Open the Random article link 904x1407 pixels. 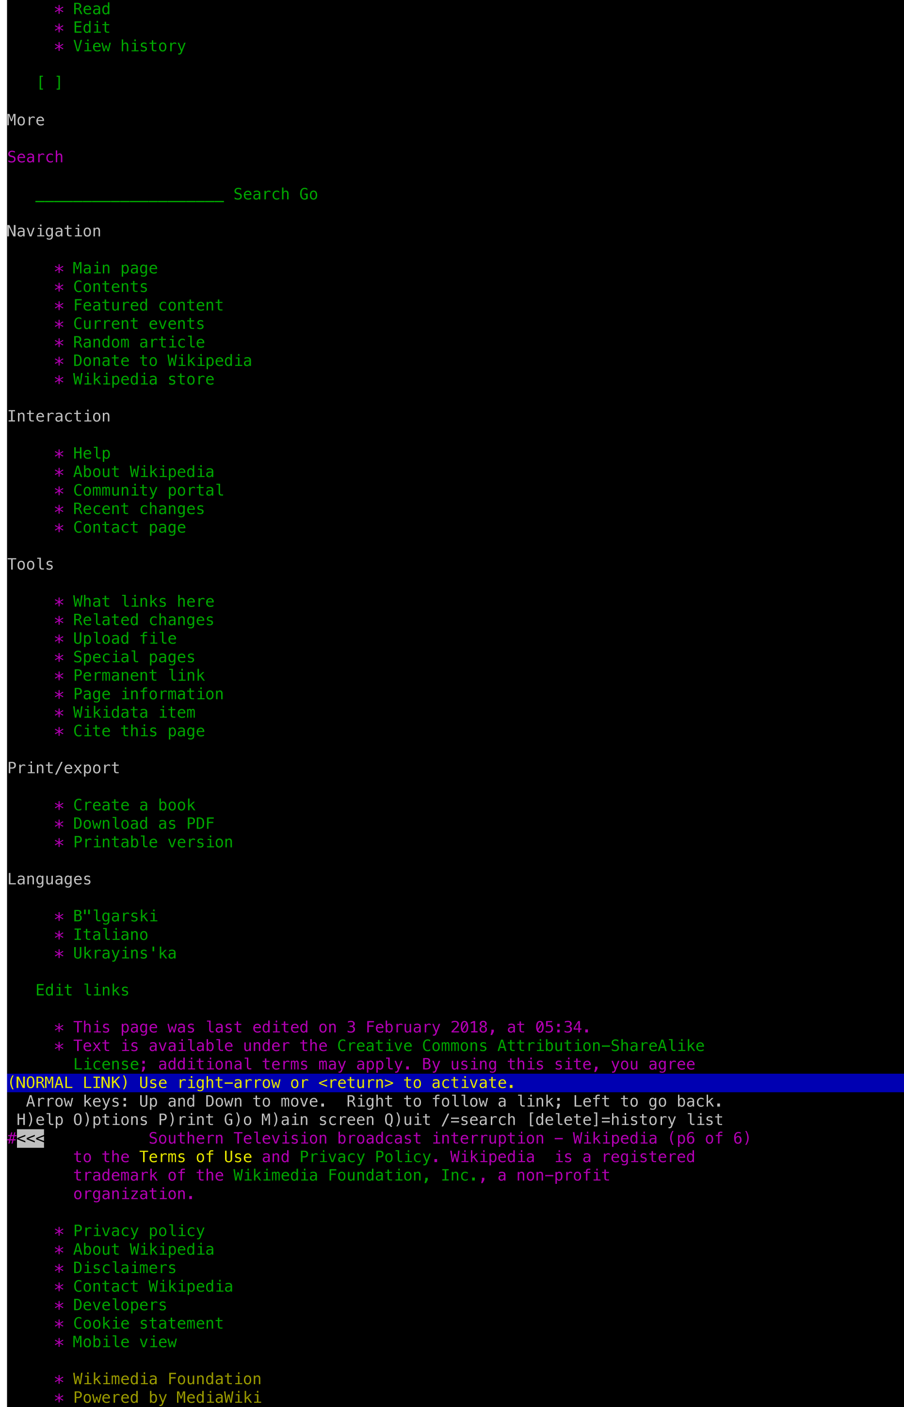pos(139,343)
